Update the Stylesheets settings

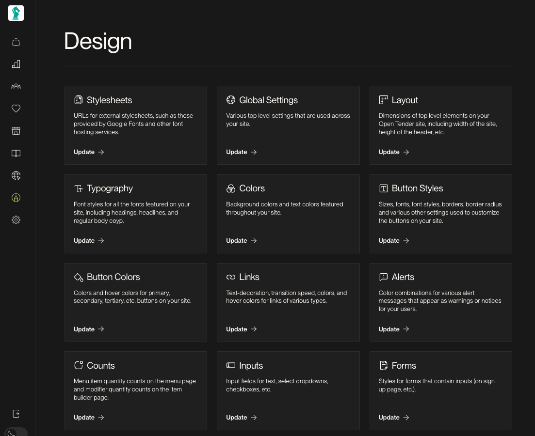click(x=89, y=152)
